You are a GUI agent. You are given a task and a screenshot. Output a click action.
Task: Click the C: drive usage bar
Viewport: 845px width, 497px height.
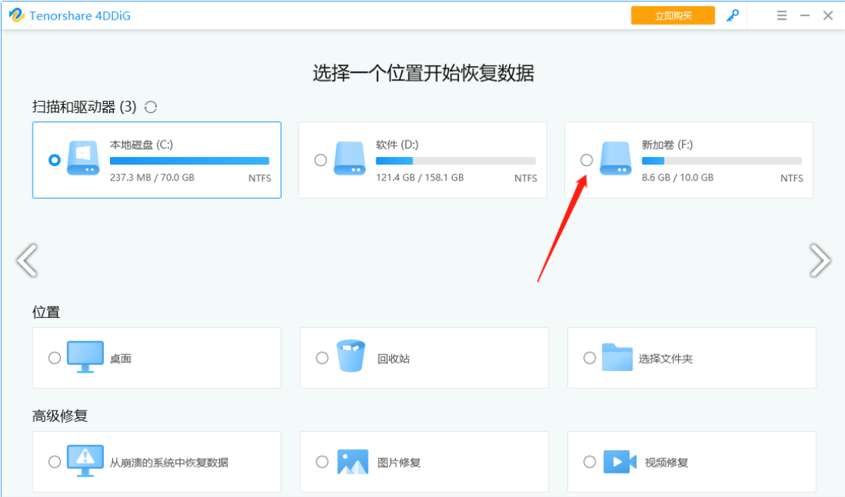click(x=189, y=161)
